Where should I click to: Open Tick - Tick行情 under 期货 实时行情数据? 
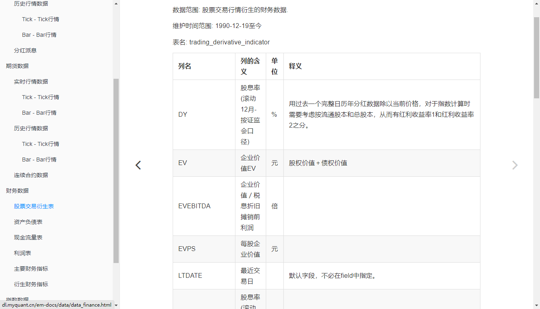tap(40, 97)
